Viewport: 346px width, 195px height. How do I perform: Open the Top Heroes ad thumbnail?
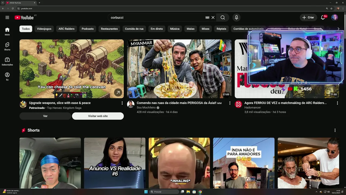click(72, 69)
